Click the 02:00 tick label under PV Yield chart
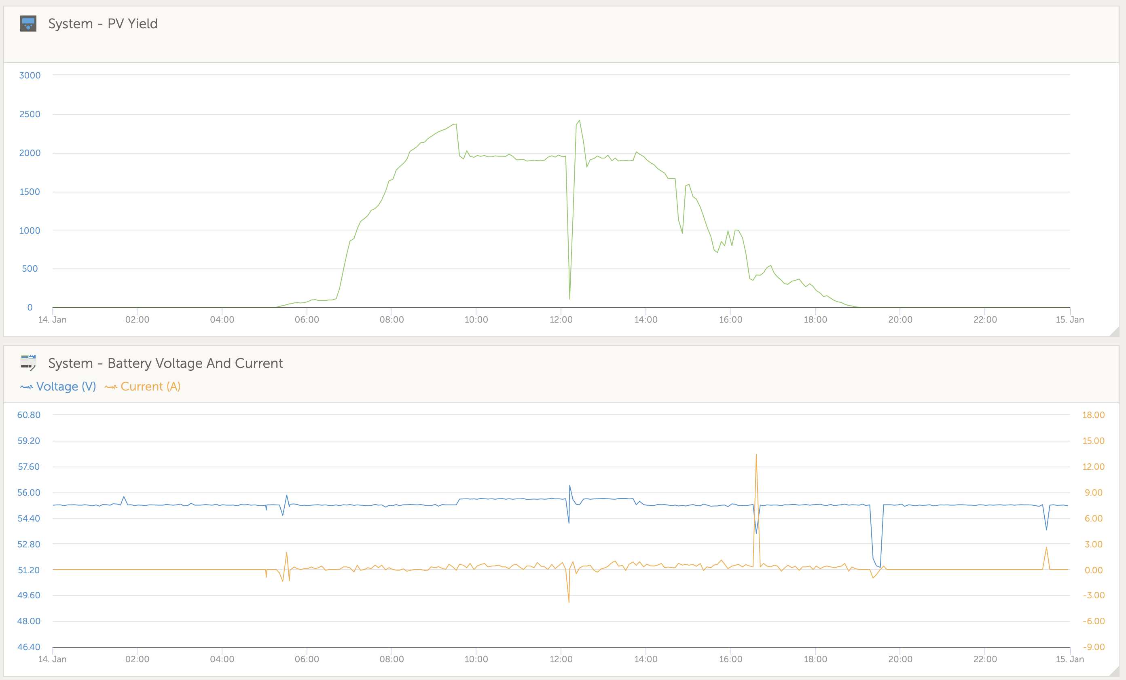1126x680 pixels. pos(137,320)
